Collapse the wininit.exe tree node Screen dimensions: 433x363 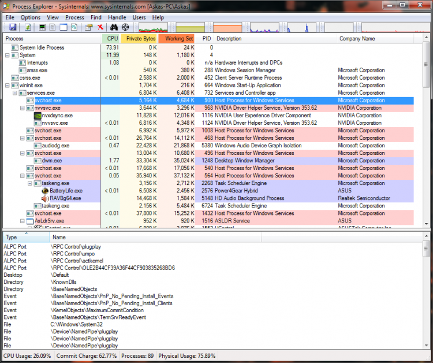pyautogui.click(x=8, y=86)
